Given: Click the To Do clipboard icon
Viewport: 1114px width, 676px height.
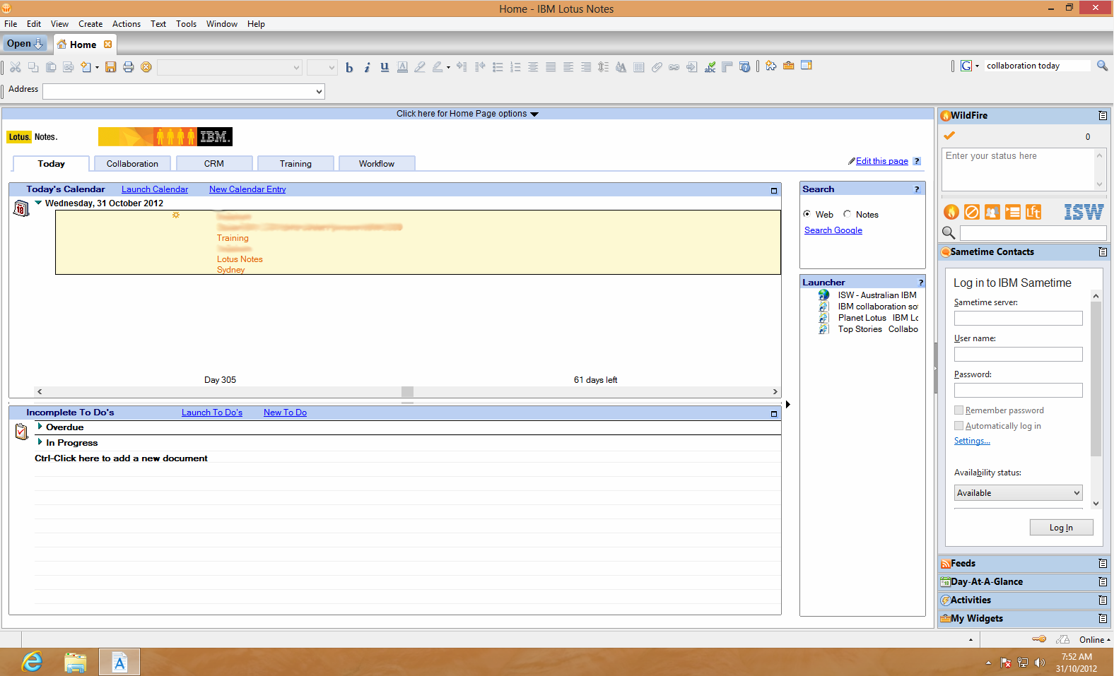Looking at the screenshot, I should 21,431.
